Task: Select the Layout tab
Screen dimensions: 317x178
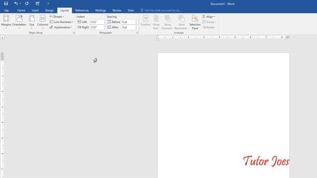Action: pos(64,10)
